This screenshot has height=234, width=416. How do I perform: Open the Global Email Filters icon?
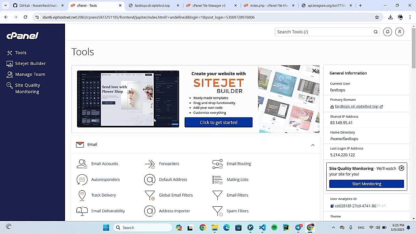(150, 195)
